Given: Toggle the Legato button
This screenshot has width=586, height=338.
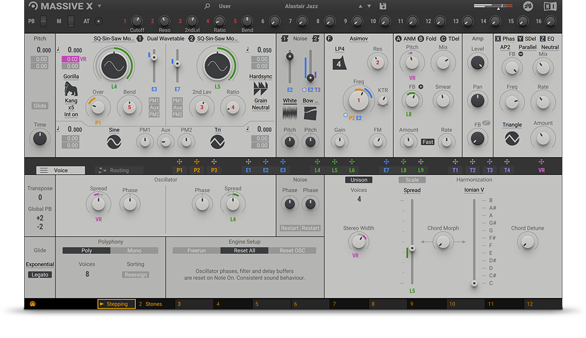Looking at the screenshot, I should (40, 274).
